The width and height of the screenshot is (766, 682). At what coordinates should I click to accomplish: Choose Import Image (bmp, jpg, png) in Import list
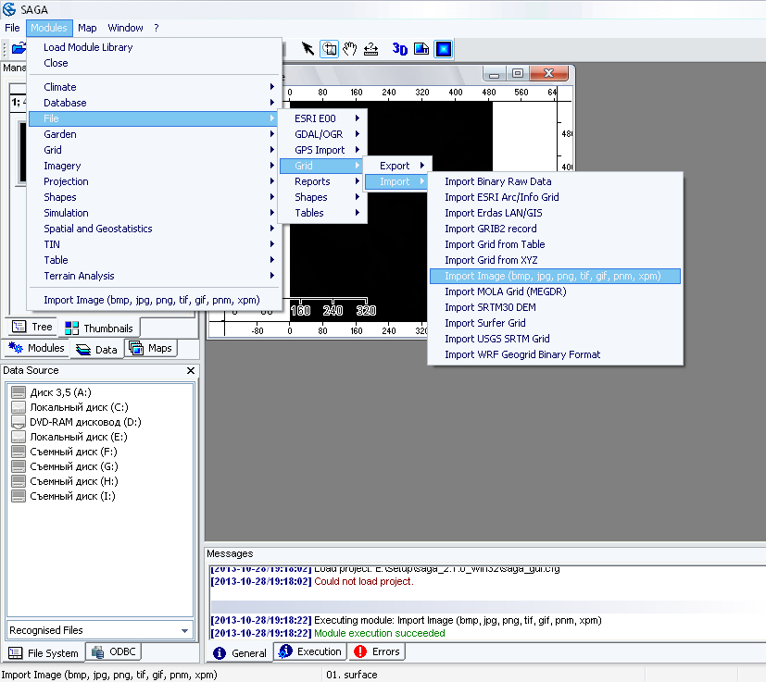(553, 276)
